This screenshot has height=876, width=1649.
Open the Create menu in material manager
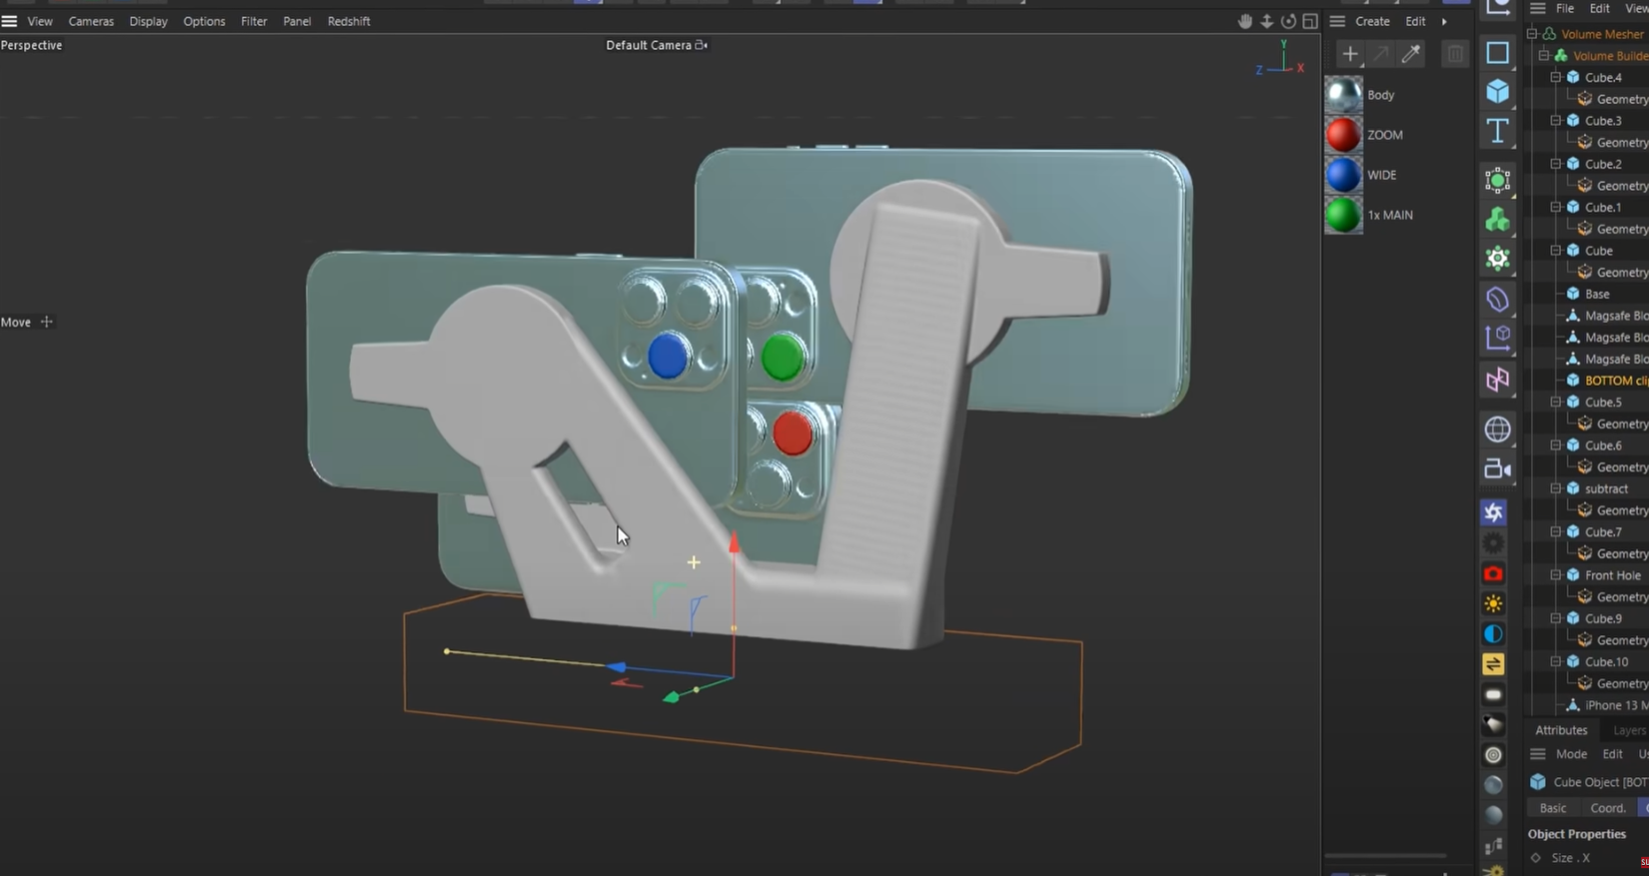pyautogui.click(x=1372, y=21)
